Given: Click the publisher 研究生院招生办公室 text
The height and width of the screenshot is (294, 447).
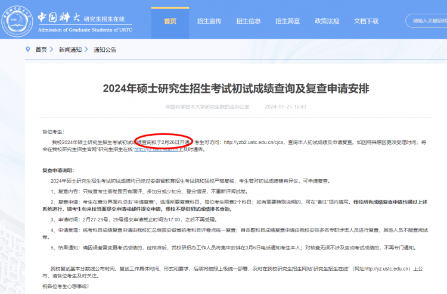Looking at the screenshot, I should tap(207, 107).
